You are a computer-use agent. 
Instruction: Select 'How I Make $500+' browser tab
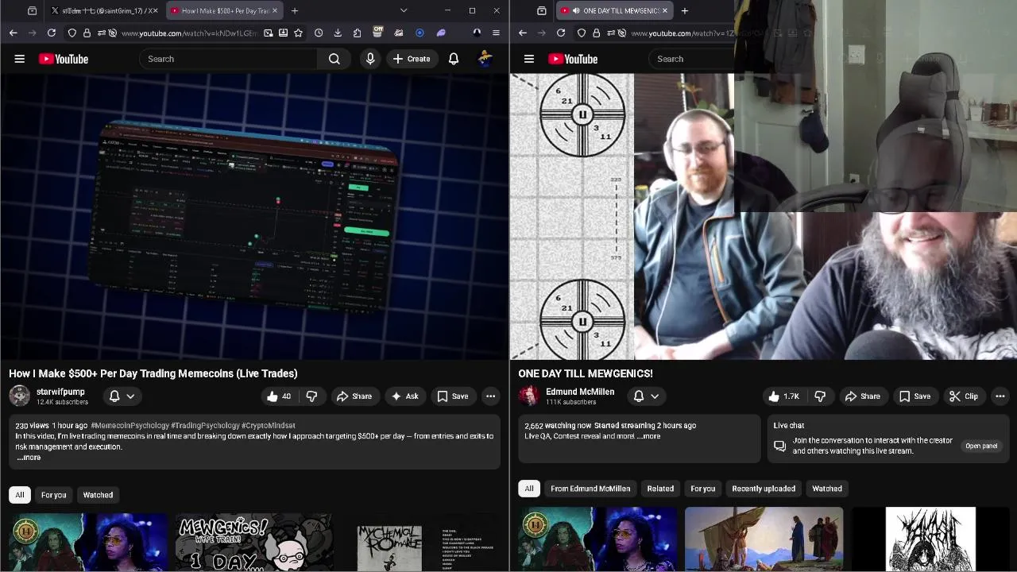point(224,10)
